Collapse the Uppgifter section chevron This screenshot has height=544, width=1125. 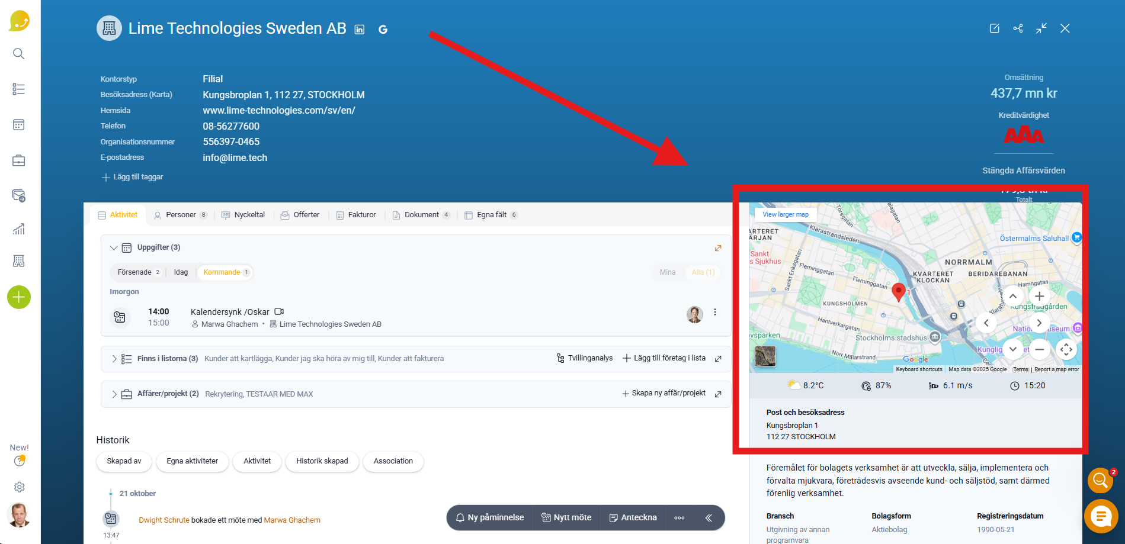pos(114,248)
